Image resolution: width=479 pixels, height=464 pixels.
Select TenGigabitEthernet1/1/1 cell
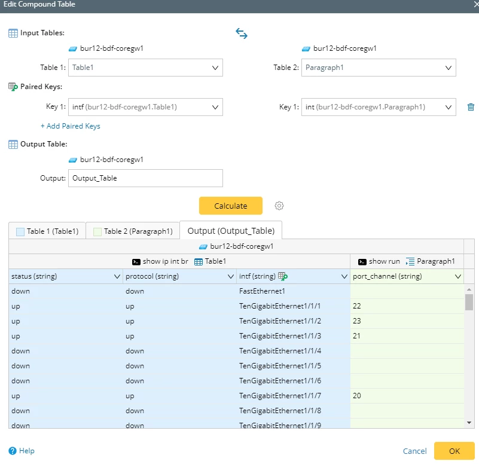[293, 306]
